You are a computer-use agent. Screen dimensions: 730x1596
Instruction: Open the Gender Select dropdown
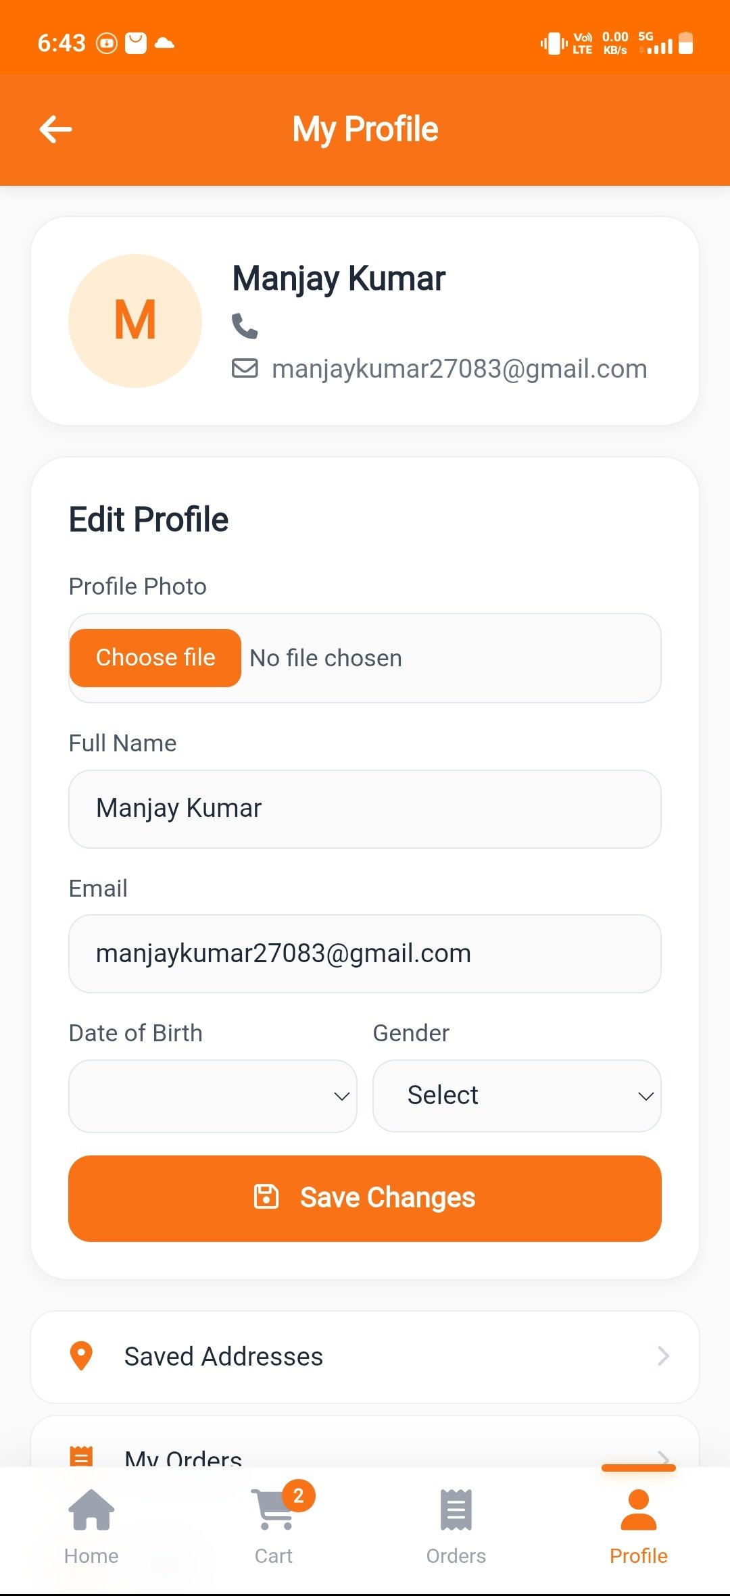pos(517,1096)
